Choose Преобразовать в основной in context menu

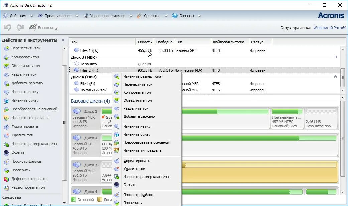(x=146, y=142)
